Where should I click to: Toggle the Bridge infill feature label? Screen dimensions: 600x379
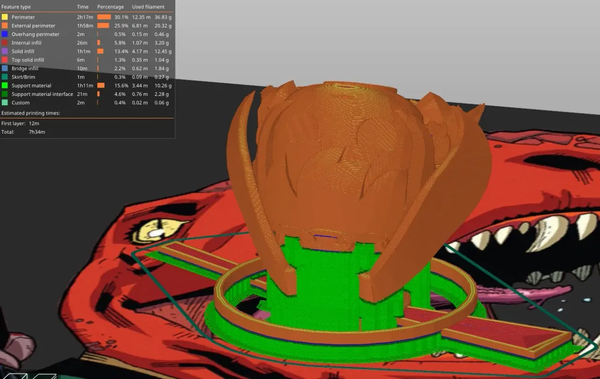pyautogui.click(x=25, y=68)
